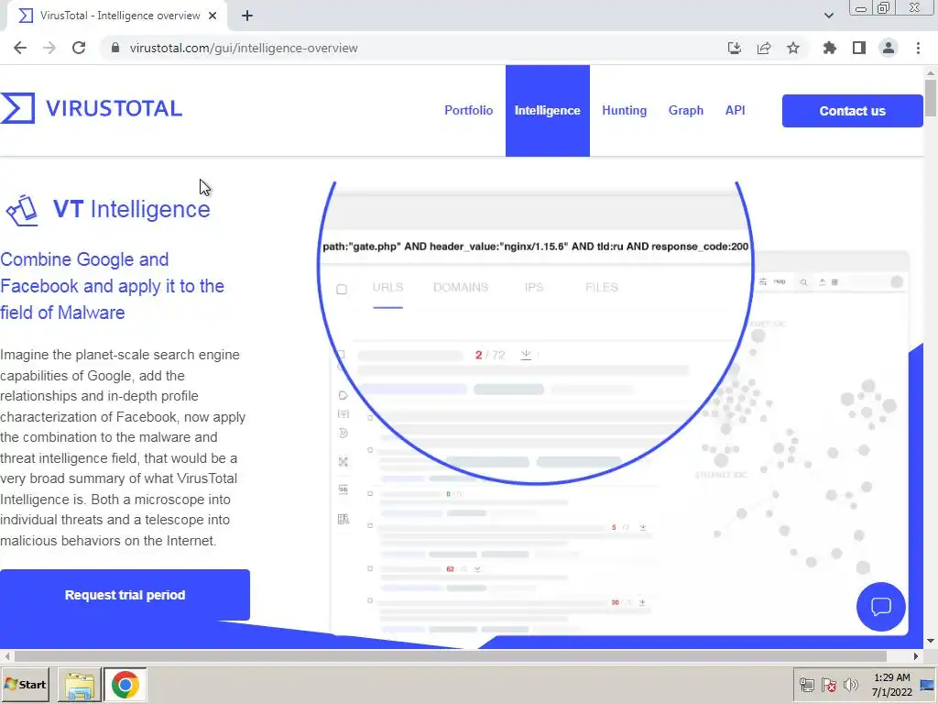Open the Action Center flag icon
The width and height of the screenshot is (938, 704).
pos(828,684)
